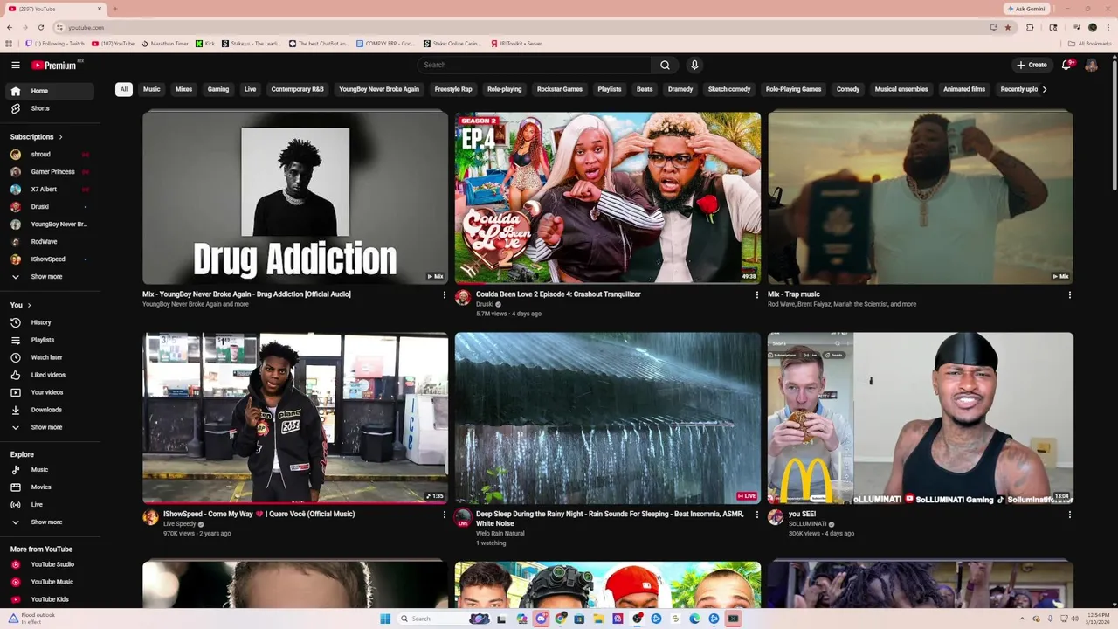Viewport: 1118px width, 629px height.
Task: Open the IShowSpeed subscription channel
Action: tap(49, 259)
